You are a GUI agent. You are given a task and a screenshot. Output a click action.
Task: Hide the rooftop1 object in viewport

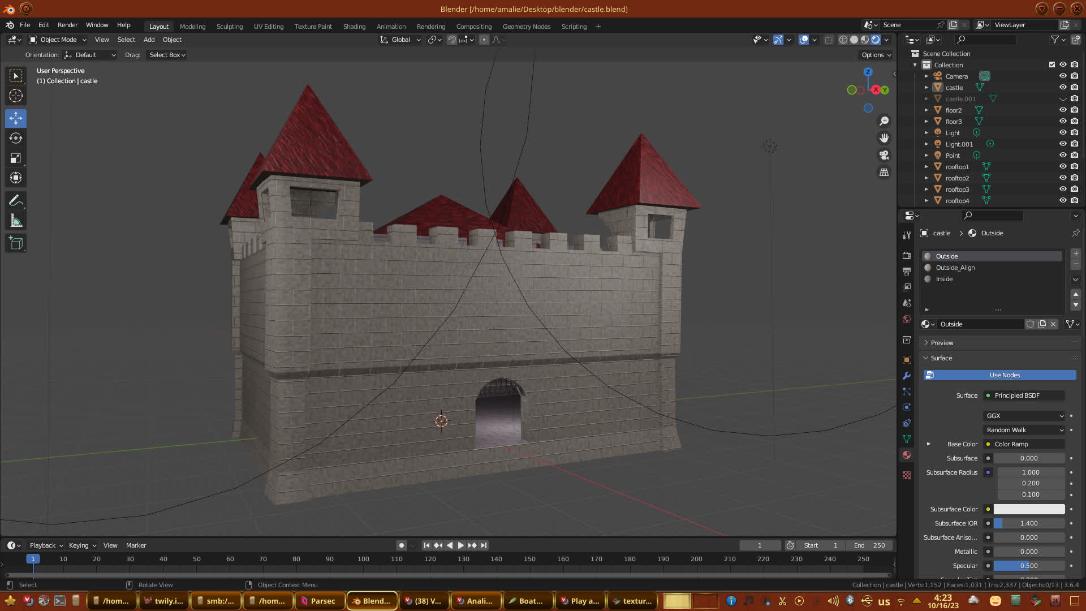click(x=1063, y=166)
